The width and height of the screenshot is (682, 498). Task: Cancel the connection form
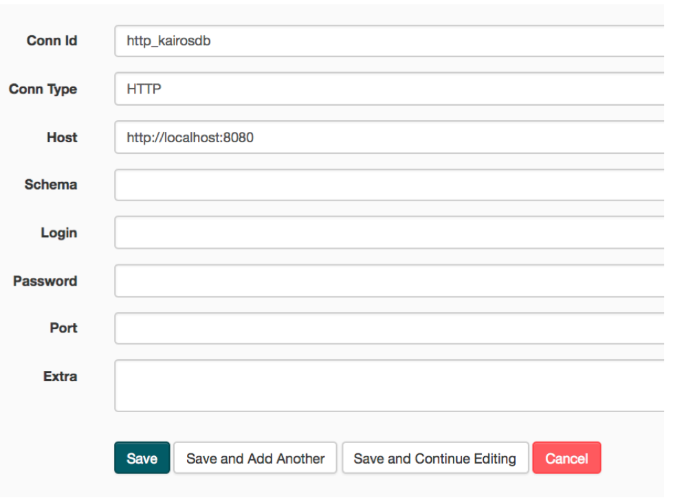[x=566, y=458]
